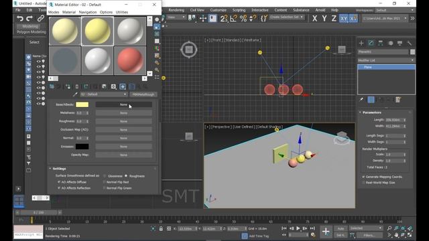Screen dimensions: 429x241
Task: Open the Utilities wrench panel tab
Action: (410, 43)
